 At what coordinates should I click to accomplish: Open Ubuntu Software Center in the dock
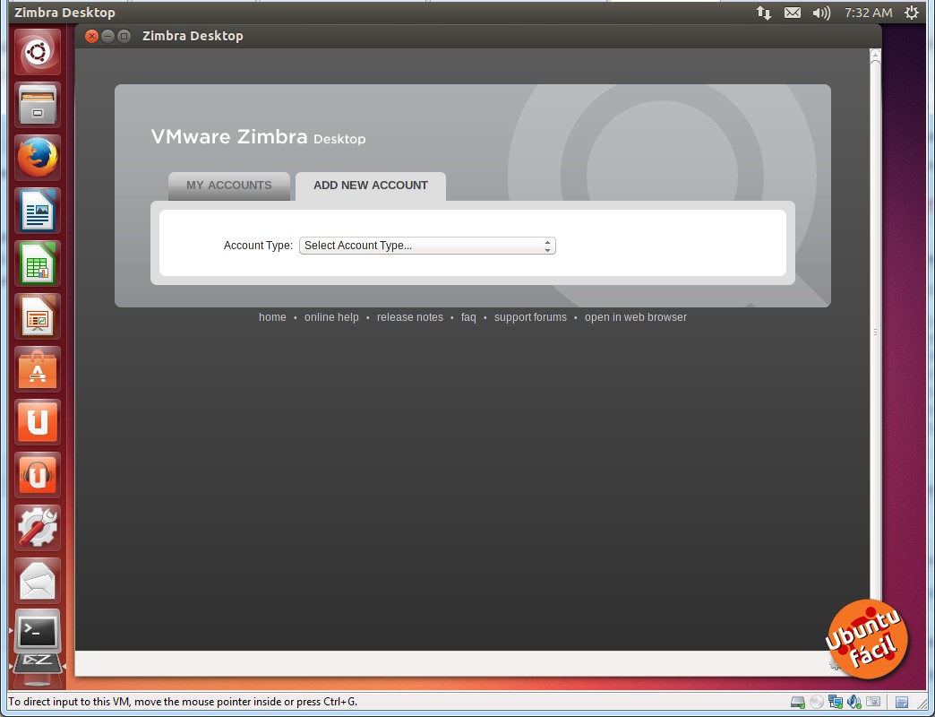(x=38, y=369)
